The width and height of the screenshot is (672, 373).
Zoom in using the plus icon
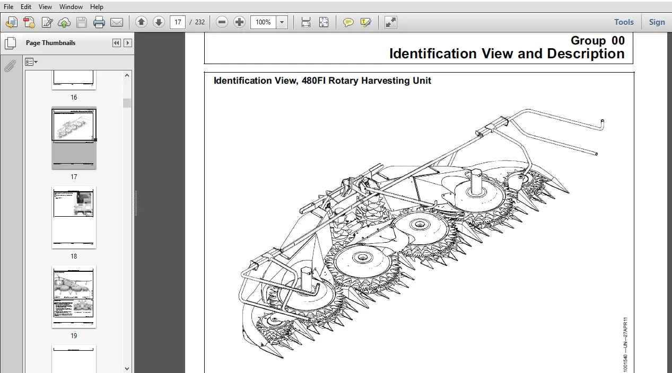coord(240,22)
